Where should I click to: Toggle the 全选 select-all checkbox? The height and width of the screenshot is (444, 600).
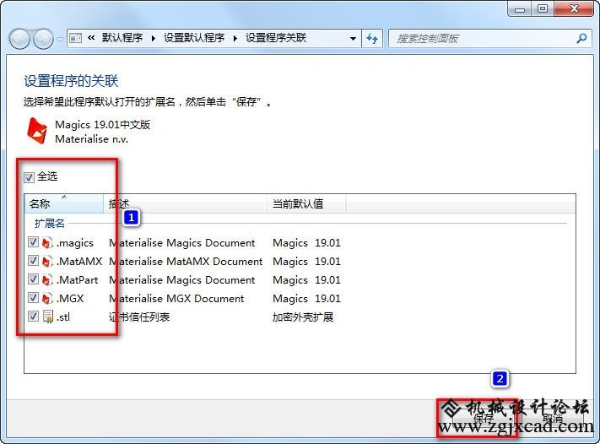click(29, 177)
